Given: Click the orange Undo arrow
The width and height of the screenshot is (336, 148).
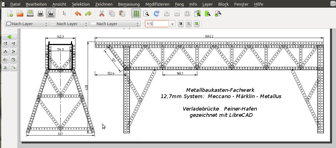Looking at the screenshot, I should (78, 13).
